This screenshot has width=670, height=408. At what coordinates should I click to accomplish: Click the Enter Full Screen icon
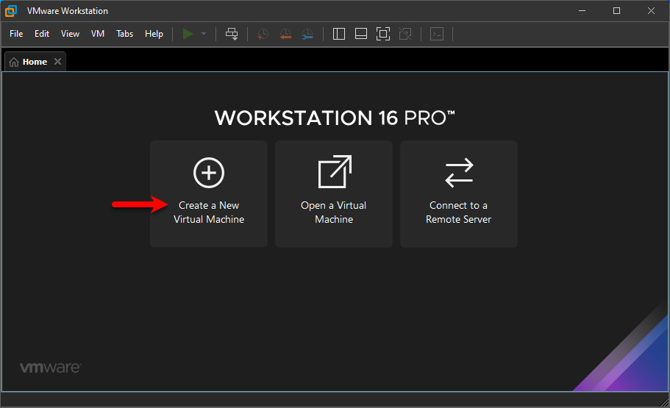(383, 34)
